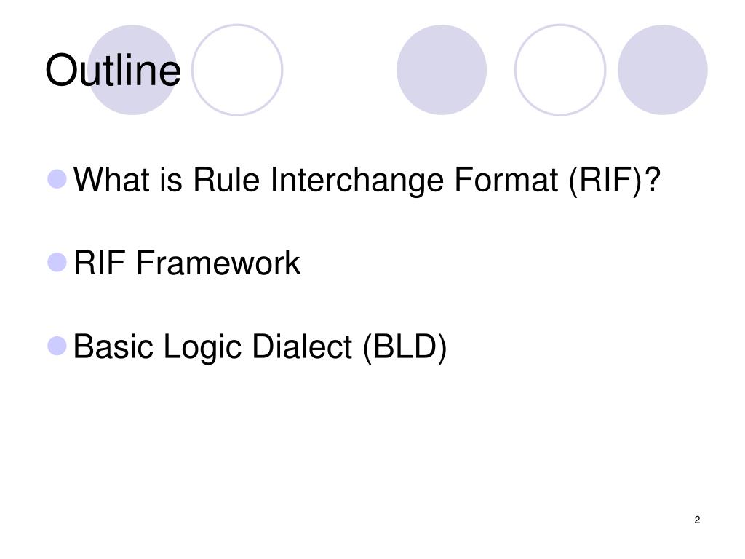
Task: Click the slide number 2
Action: (697, 520)
